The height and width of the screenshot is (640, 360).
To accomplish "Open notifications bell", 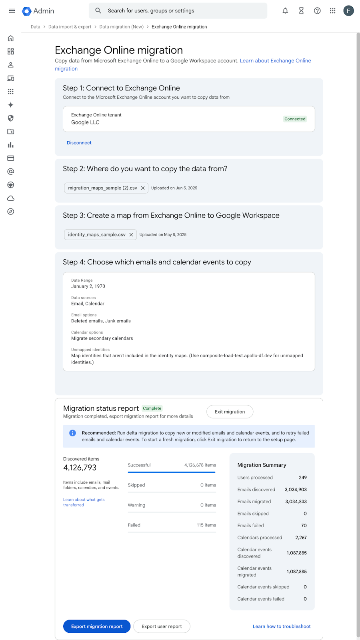I will point(285,11).
